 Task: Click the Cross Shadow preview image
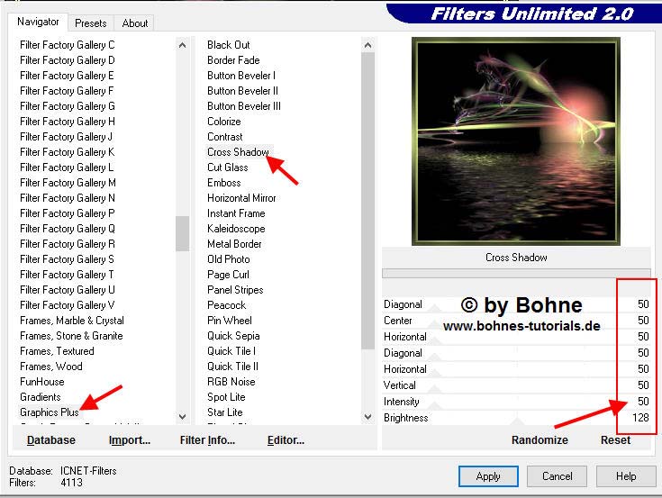(515, 141)
